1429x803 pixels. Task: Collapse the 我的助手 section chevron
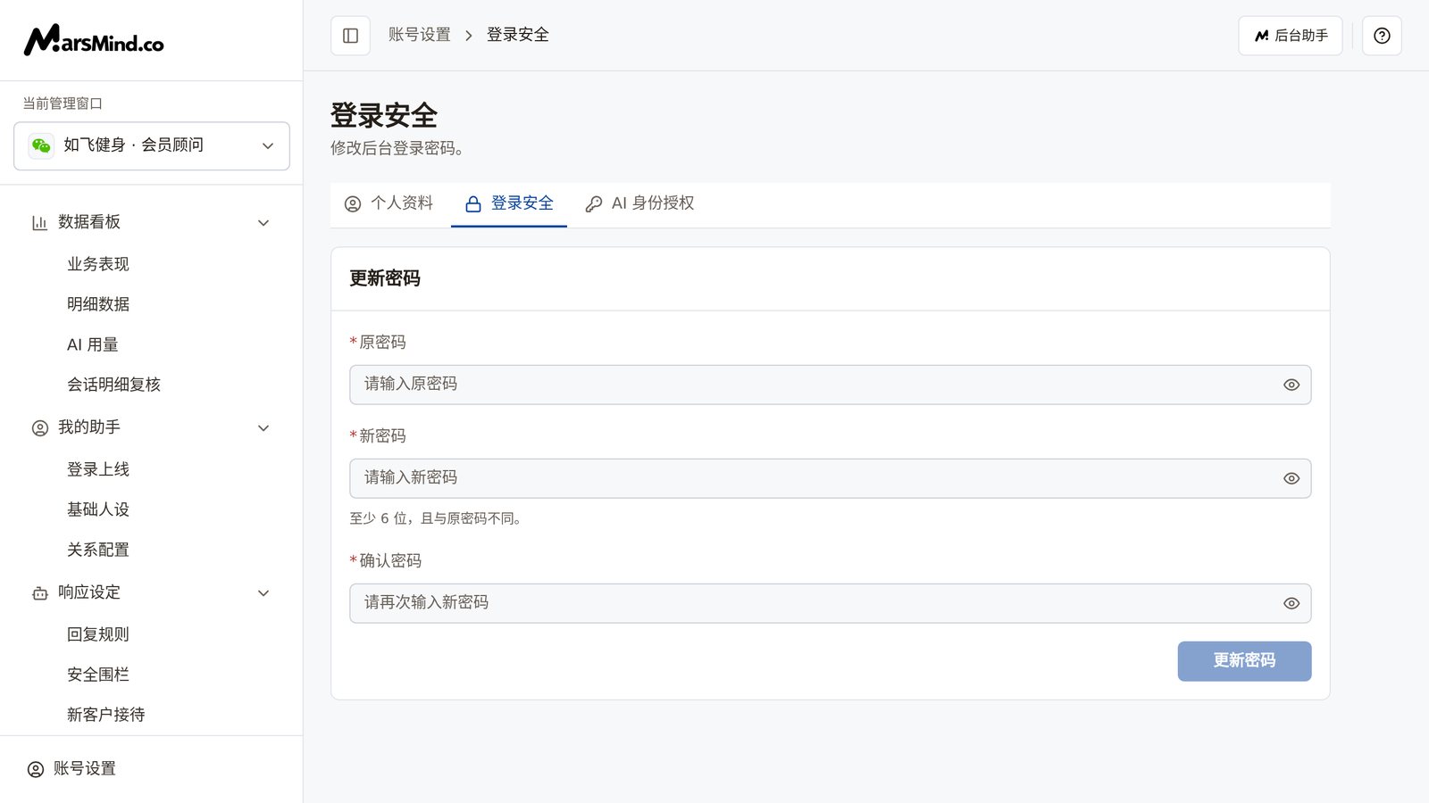[263, 428]
